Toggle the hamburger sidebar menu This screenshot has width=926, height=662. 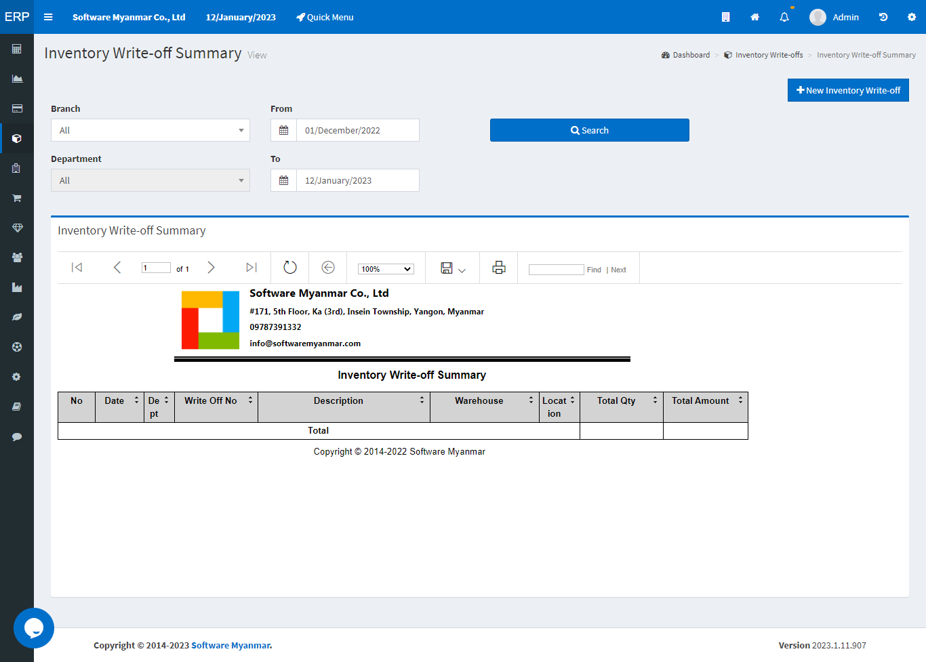(48, 17)
